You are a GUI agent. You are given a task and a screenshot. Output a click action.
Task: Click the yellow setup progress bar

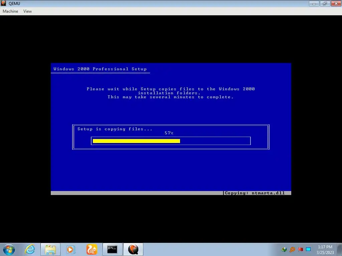tap(136, 141)
